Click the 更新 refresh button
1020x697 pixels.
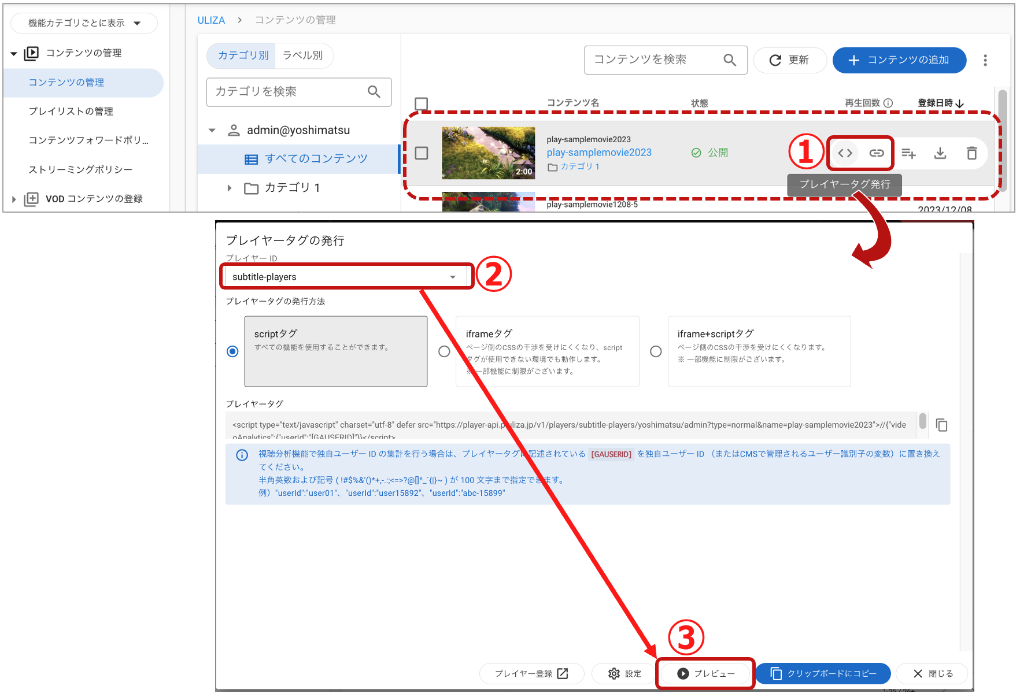tap(789, 60)
